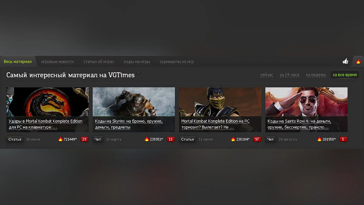
Task: Click the 201958° rating value
Action: coord(329,139)
